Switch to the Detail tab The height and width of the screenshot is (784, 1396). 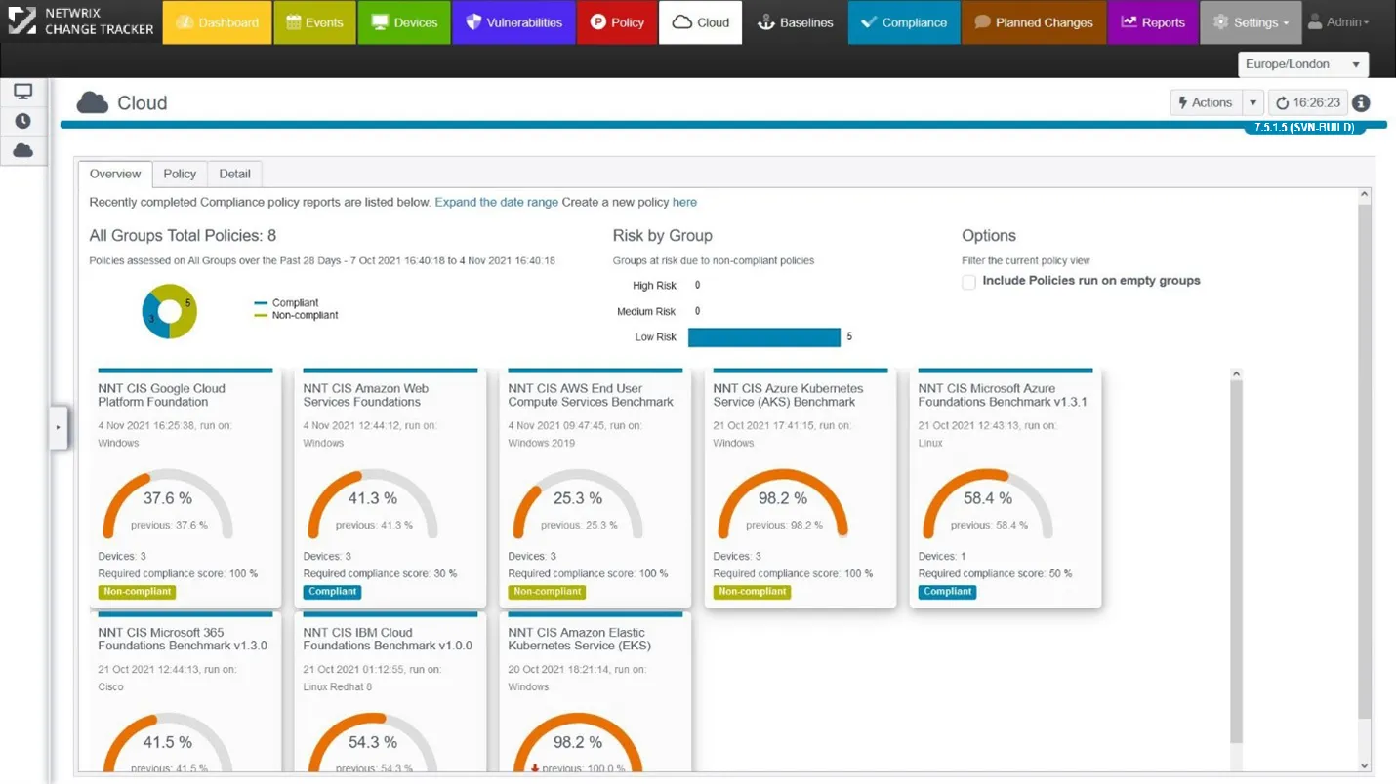(x=234, y=174)
